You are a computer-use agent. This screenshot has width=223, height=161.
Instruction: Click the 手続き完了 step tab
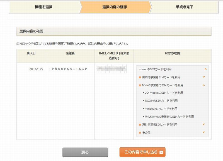185,7
